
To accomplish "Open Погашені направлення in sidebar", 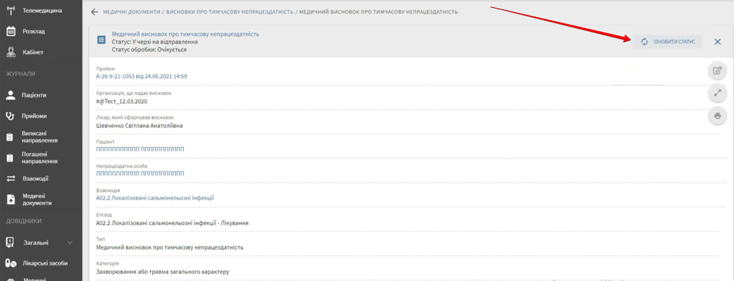I will pyautogui.click(x=39, y=158).
